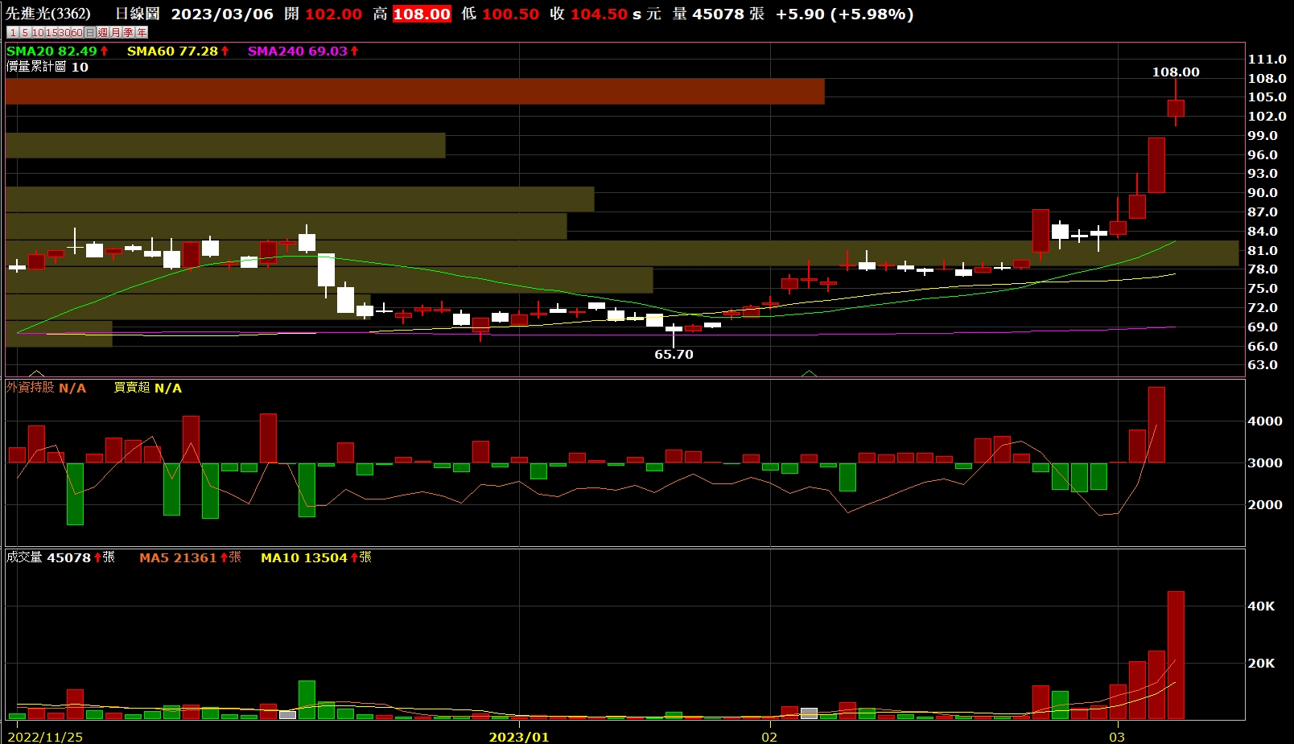
Task: Click the highlighted high price in header
Action: (x=422, y=14)
